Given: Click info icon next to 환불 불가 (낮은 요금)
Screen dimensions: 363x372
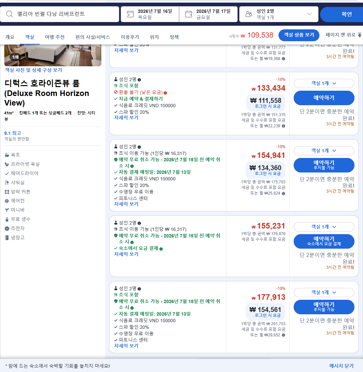Looking at the screenshot, I should 165,93.
